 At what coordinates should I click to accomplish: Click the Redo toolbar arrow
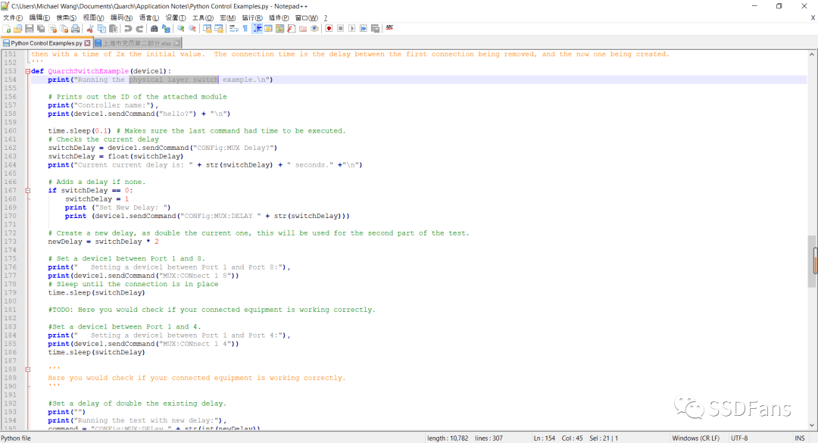(x=139, y=29)
